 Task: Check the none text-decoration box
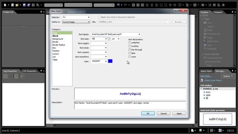point(130,57)
